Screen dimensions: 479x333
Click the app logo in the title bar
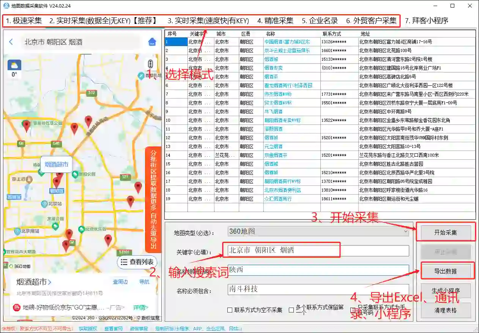pyautogui.click(x=5, y=6)
